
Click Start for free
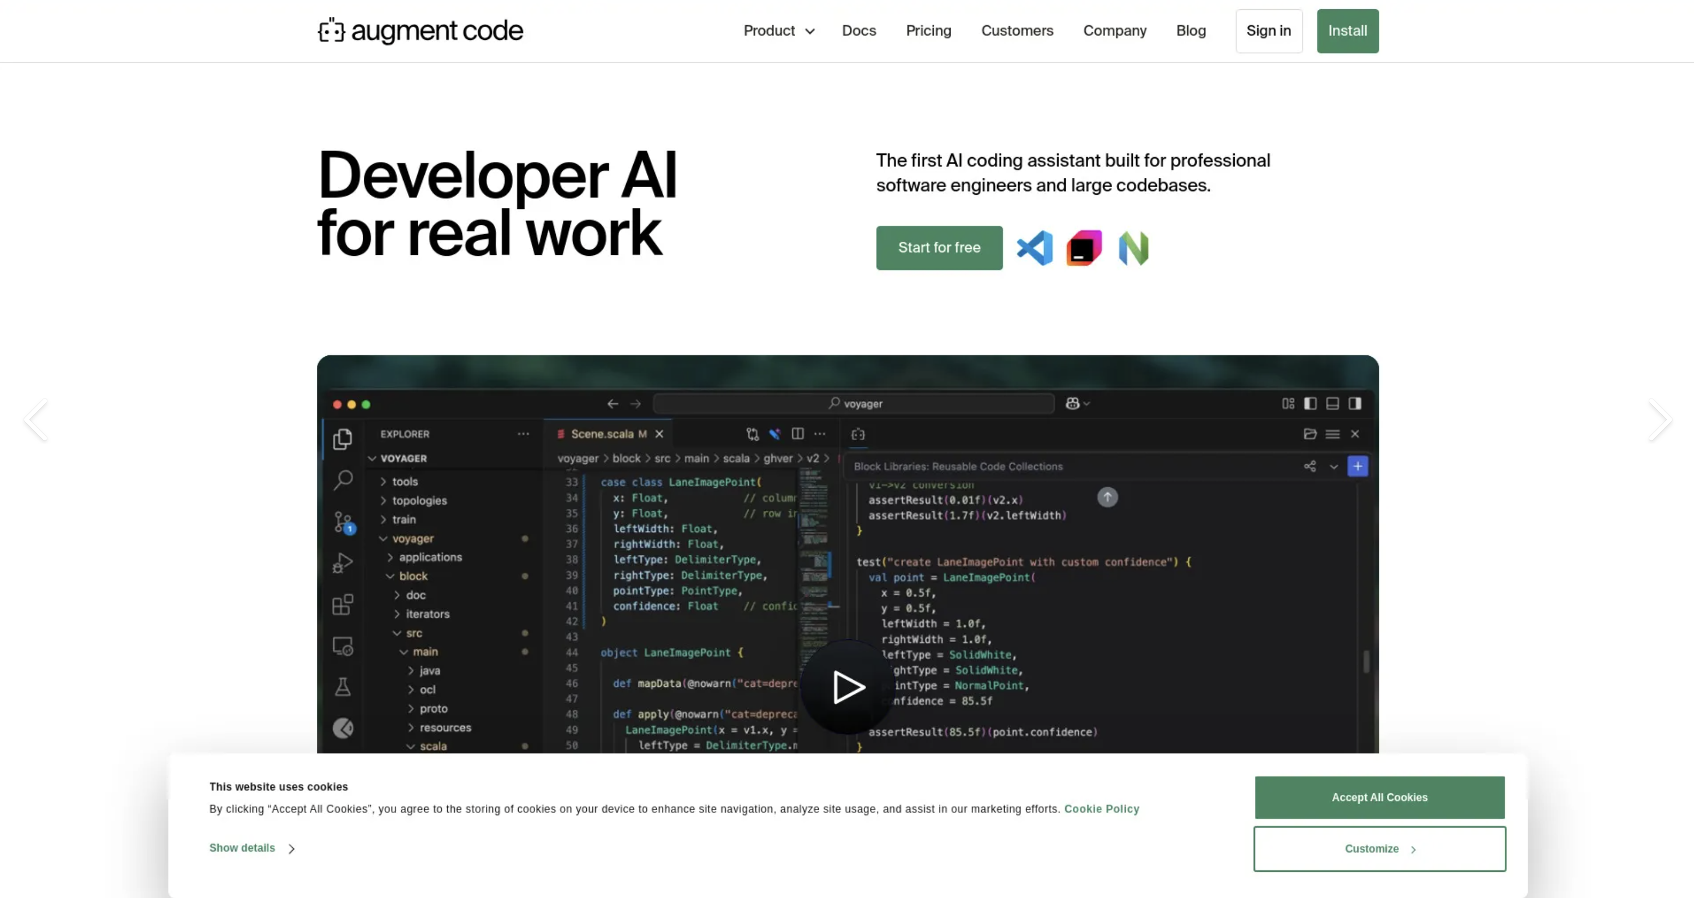coord(939,248)
